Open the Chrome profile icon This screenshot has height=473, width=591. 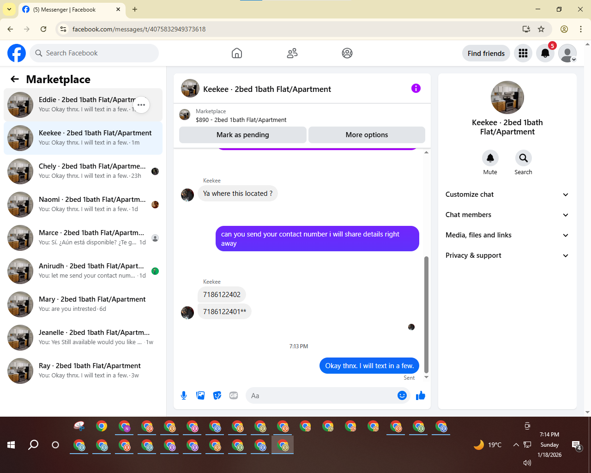[564, 29]
